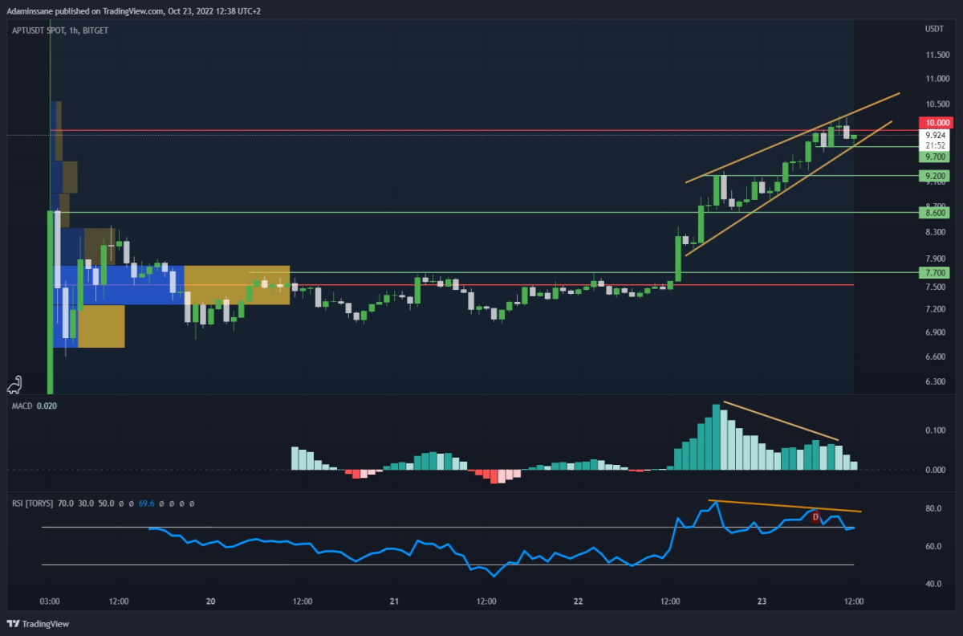The height and width of the screenshot is (636, 963).
Task: Select the orange trendline on MACD histogram
Action: coord(781,421)
